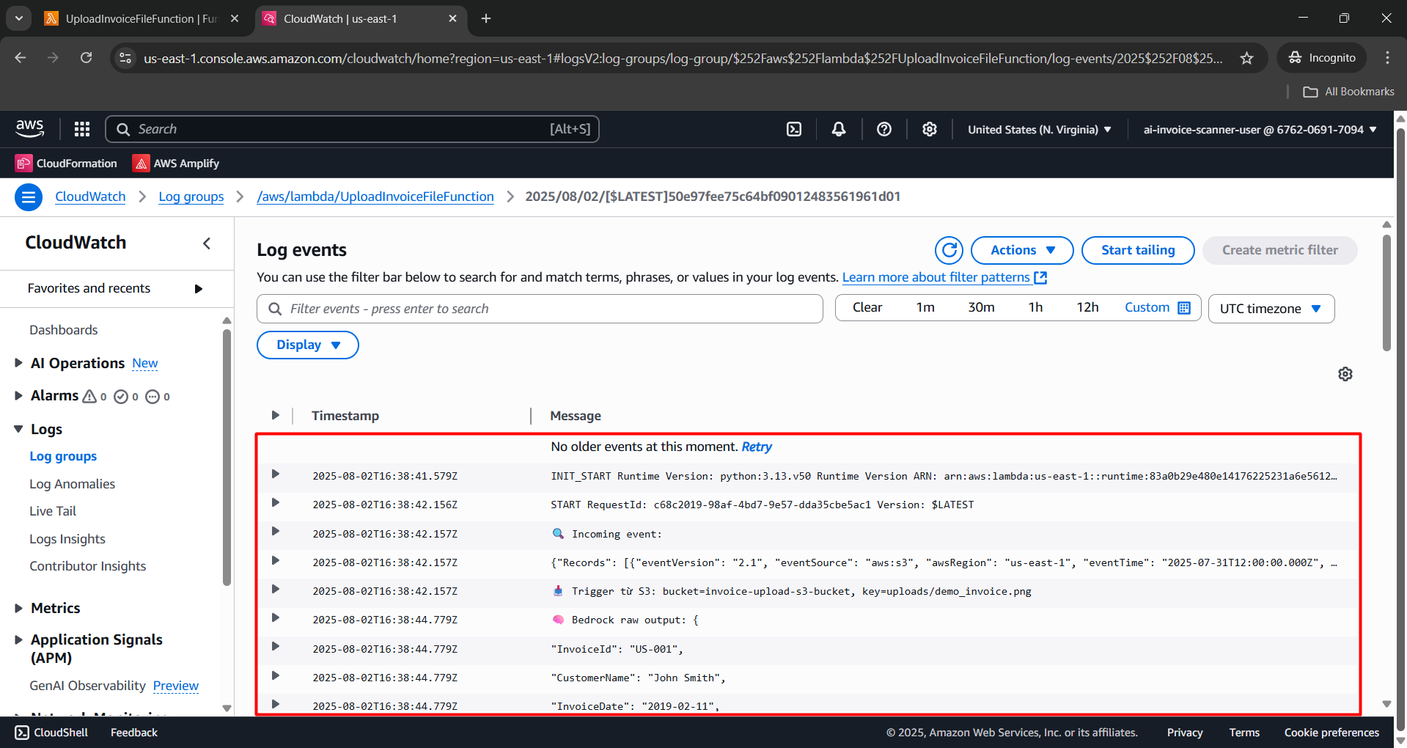Screen dimensions: 1407x748
Task: Open AWS account settings gear icon
Action: tap(929, 128)
